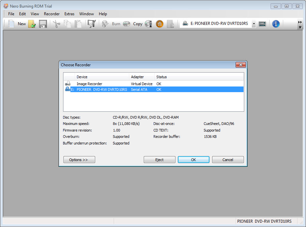Click the grayed-out icon after the eject button
306x227 pixels.
(x=171, y=24)
